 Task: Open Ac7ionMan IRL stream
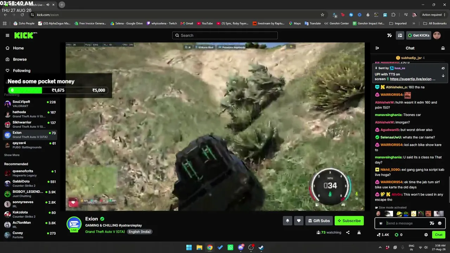click(x=30, y=225)
